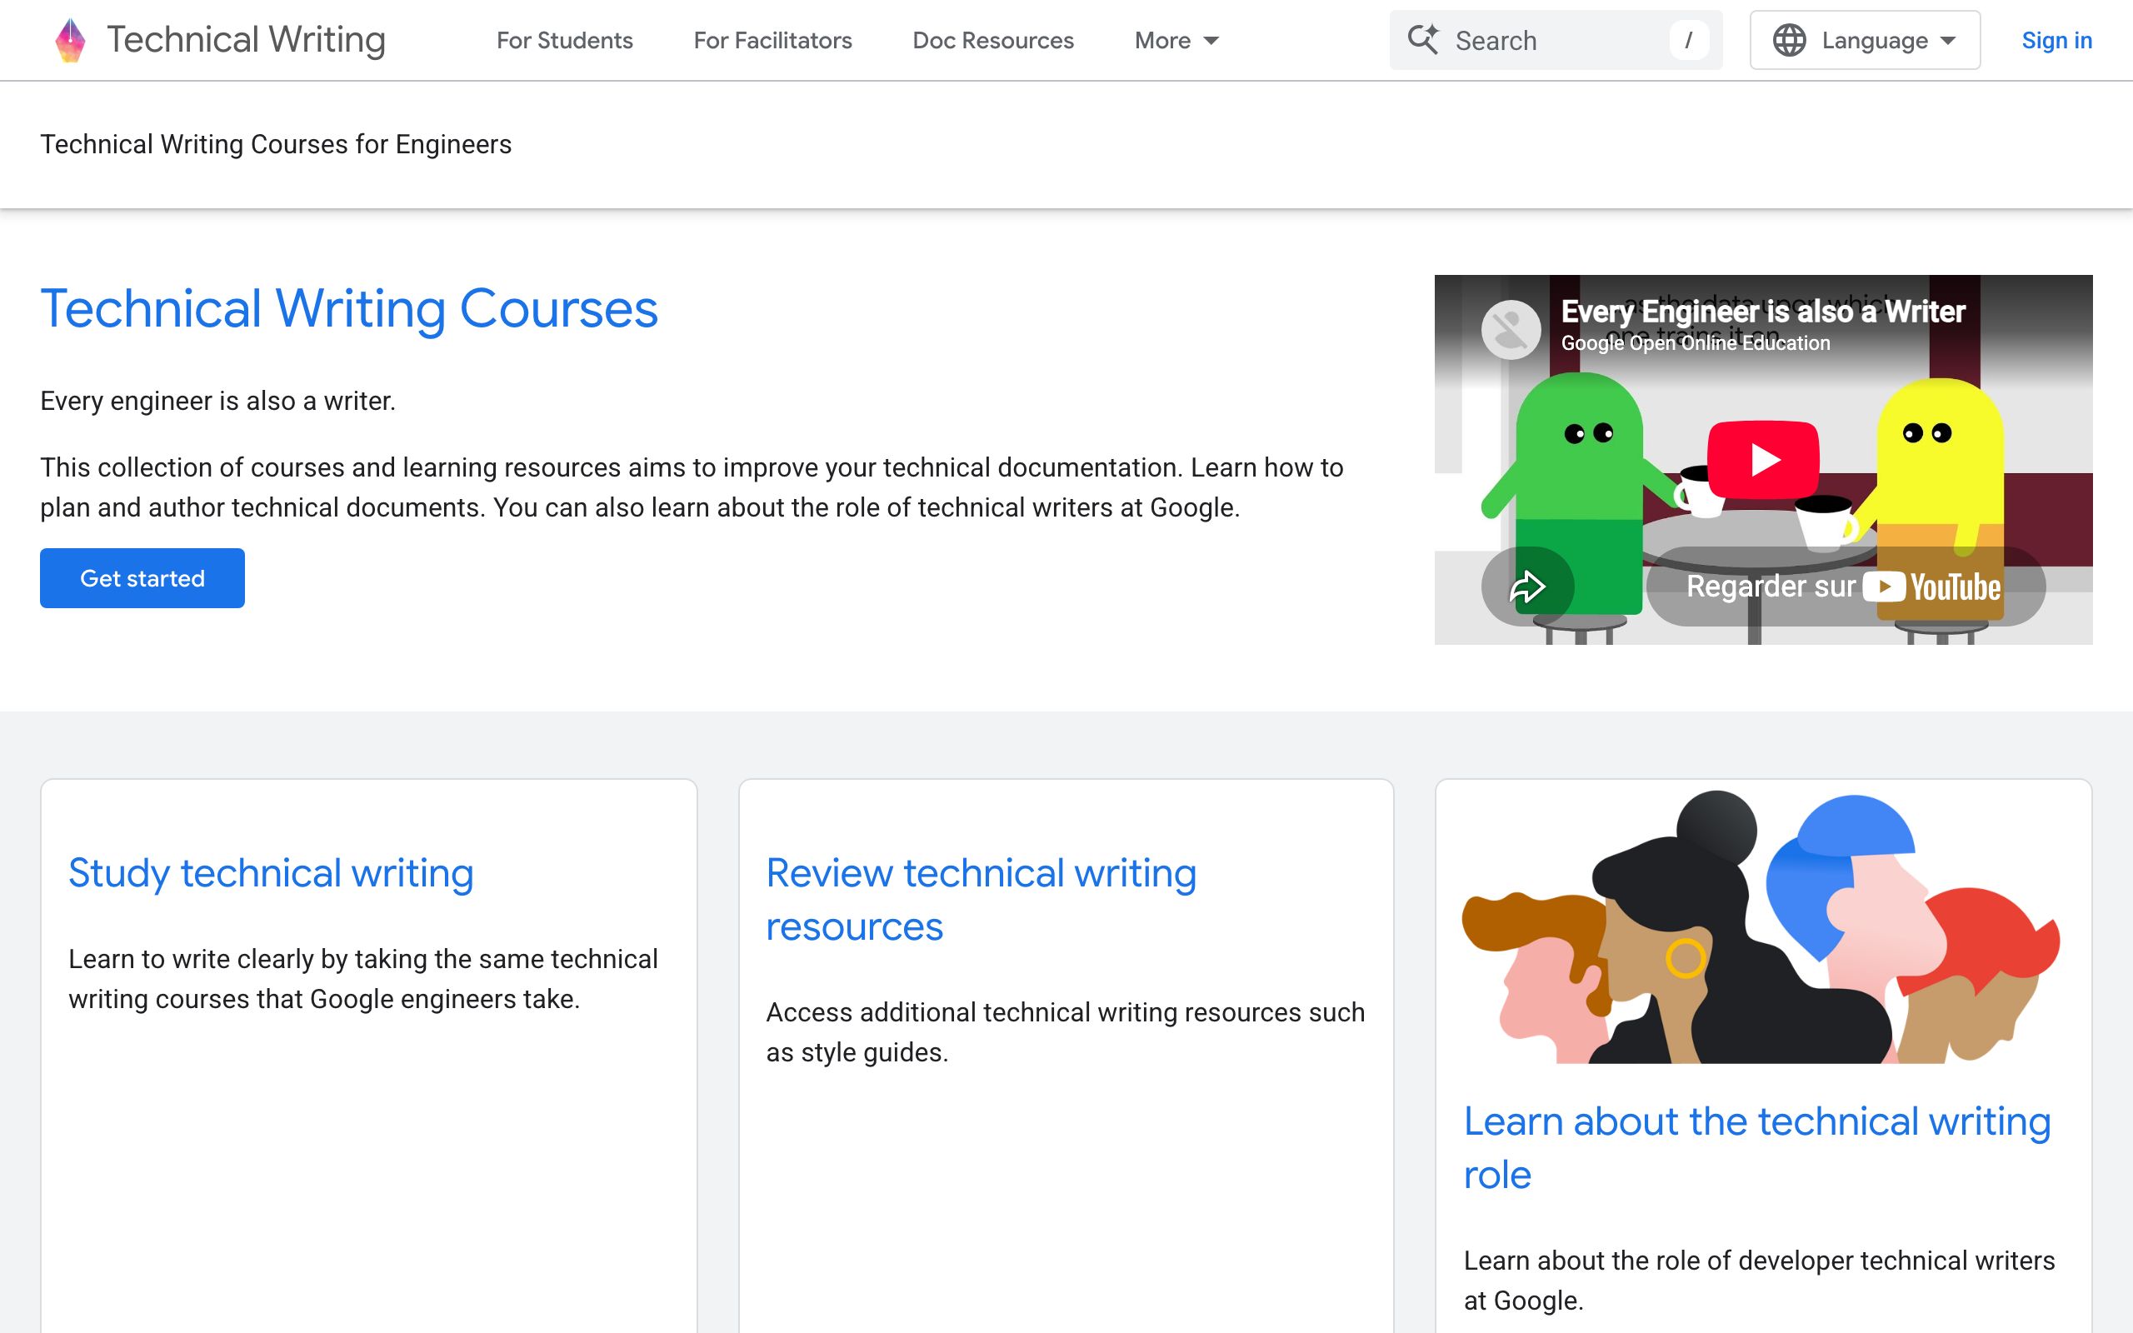Screen dimensions: 2133x1333
Task: Play the Every Engineer is also a Writer video
Action: click(1763, 460)
